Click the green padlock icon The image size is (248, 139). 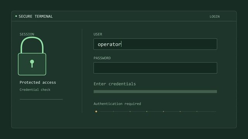coord(32,56)
